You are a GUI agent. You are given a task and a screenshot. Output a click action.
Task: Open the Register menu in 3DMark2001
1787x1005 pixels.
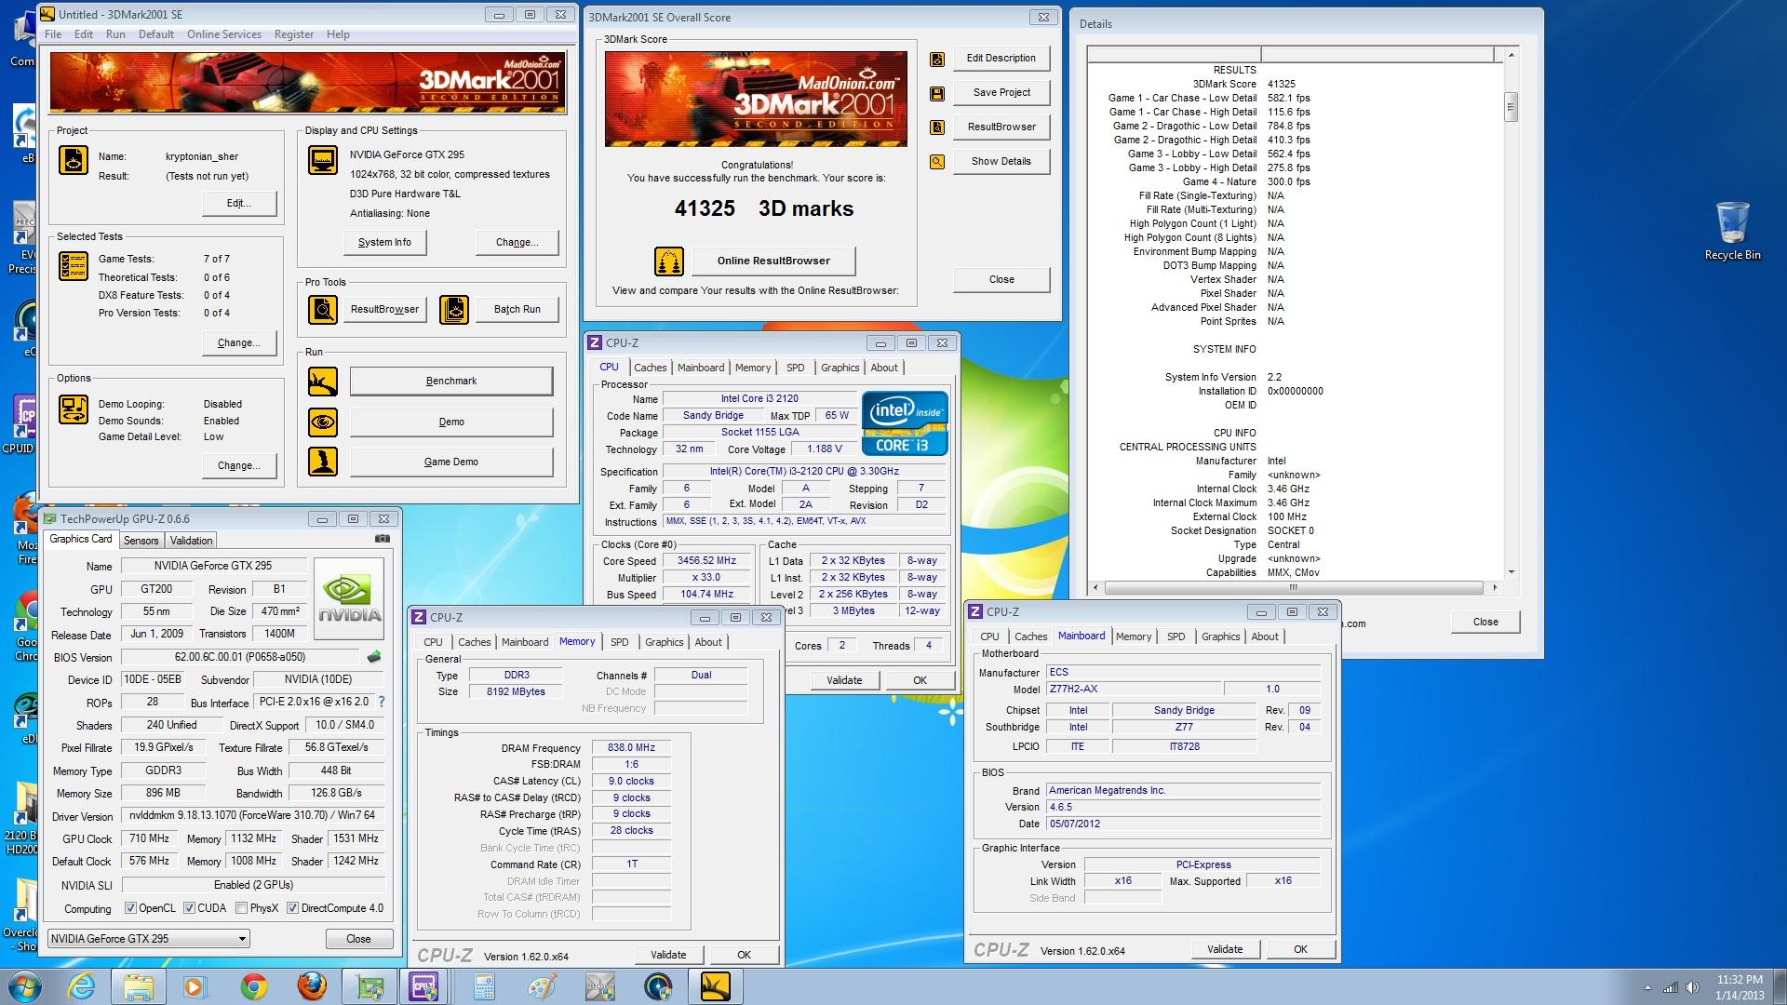click(293, 34)
